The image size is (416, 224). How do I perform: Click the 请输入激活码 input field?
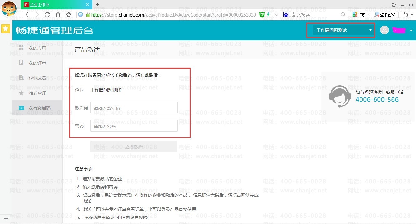tap(134, 107)
